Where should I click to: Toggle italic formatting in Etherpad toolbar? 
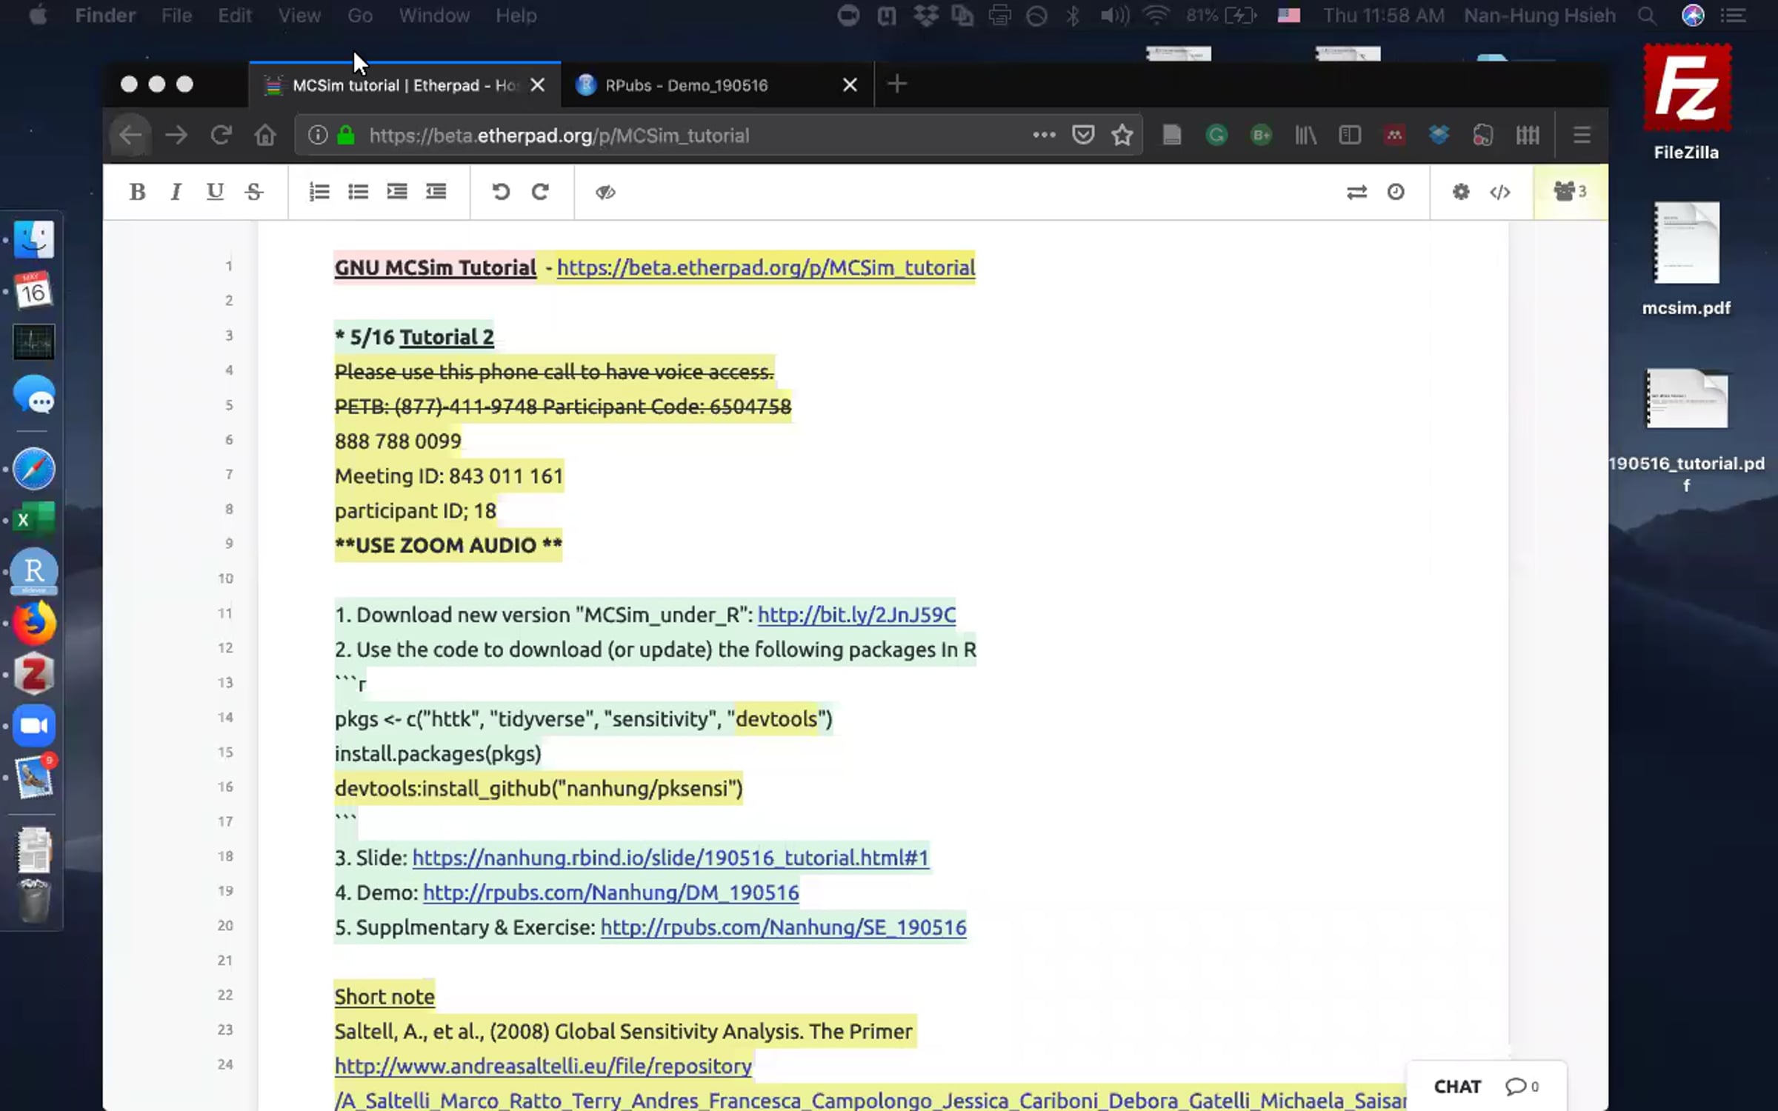click(x=176, y=192)
